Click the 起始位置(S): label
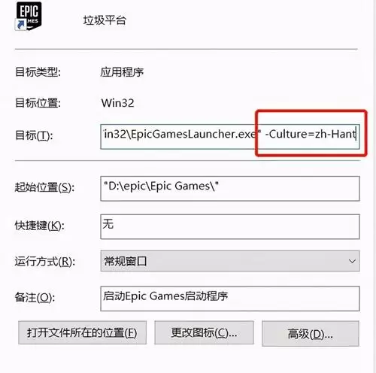Viewport: 376px width, 373px height. coord(44,187)
